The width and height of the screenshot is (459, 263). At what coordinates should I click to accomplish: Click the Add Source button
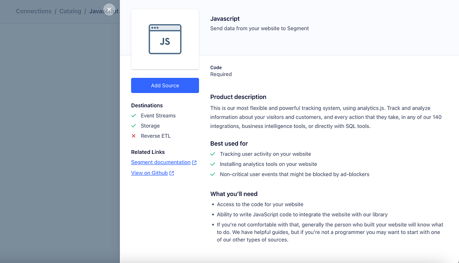[165, 85]
